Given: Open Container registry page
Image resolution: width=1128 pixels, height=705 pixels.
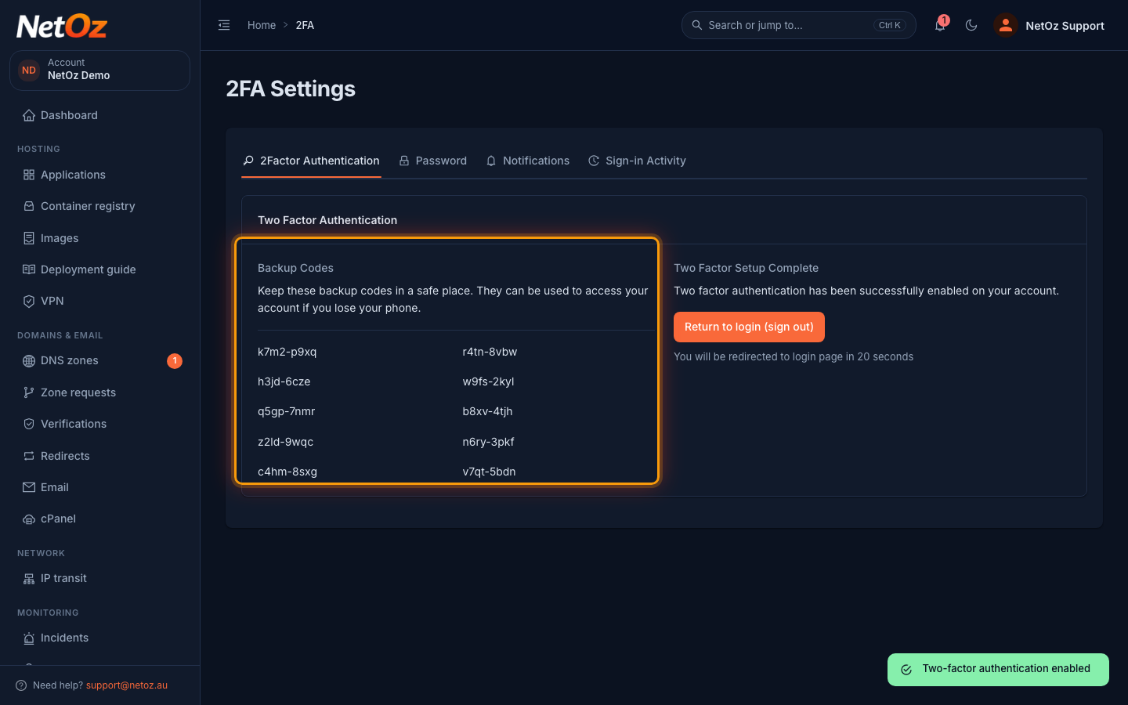Looking at the screenshot, I should coord(99,206).
